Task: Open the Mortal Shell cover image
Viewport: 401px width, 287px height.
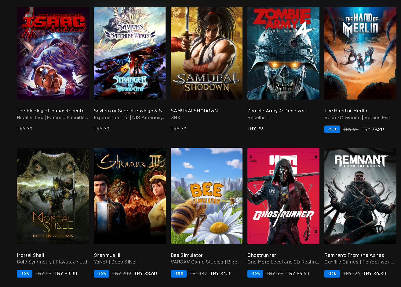Action: (53, 196)
